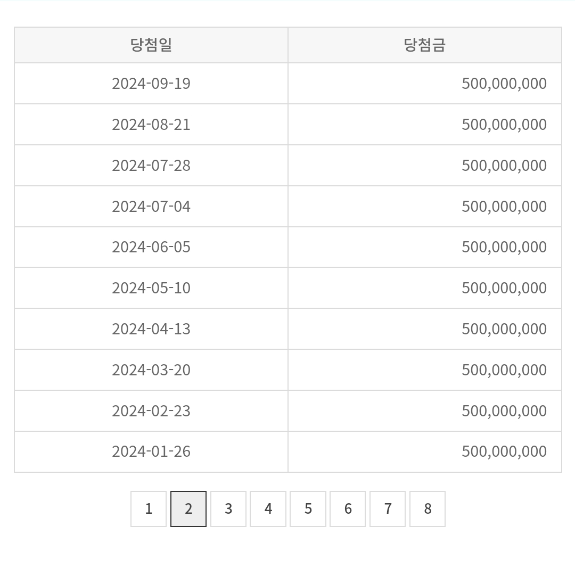Select the prize amount for 2024-02-23
Viewport: 575px width, 575px height.
504,411
